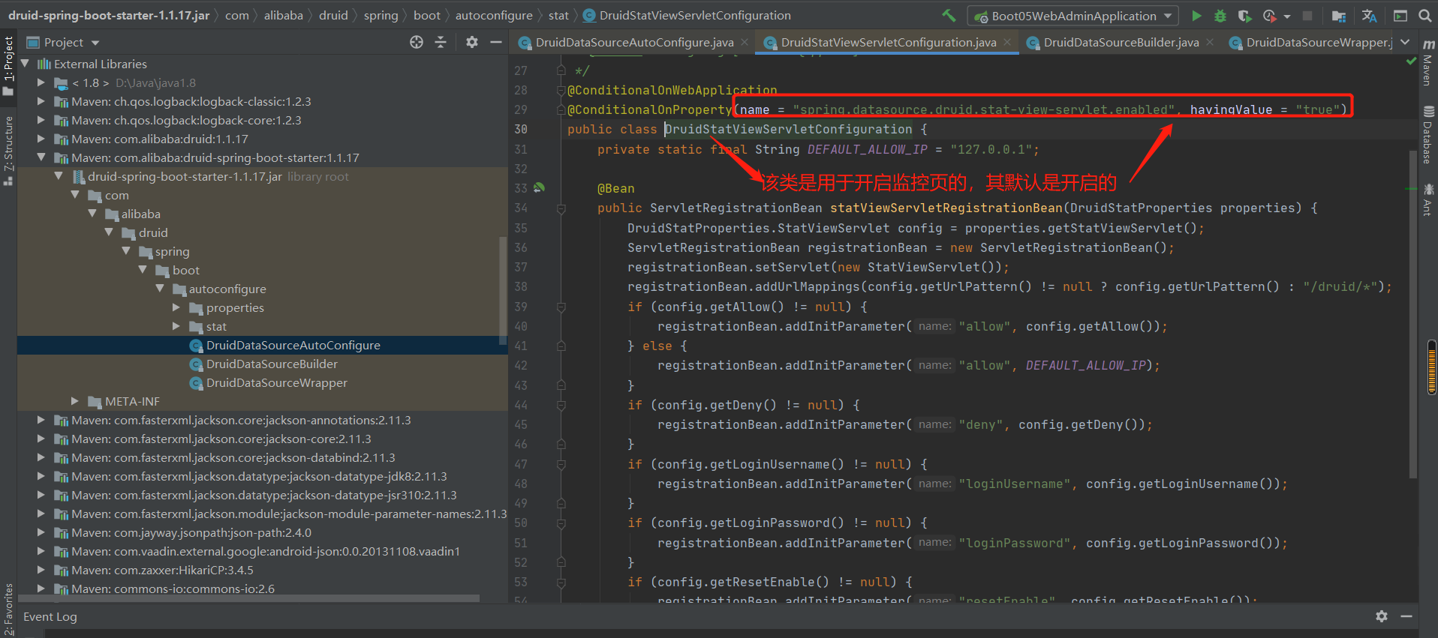Hide the Project panel with minus icon

[x=495, y=42]
